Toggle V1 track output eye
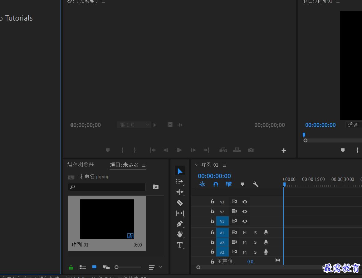This screenshot has height=278, width=362. 245,221
